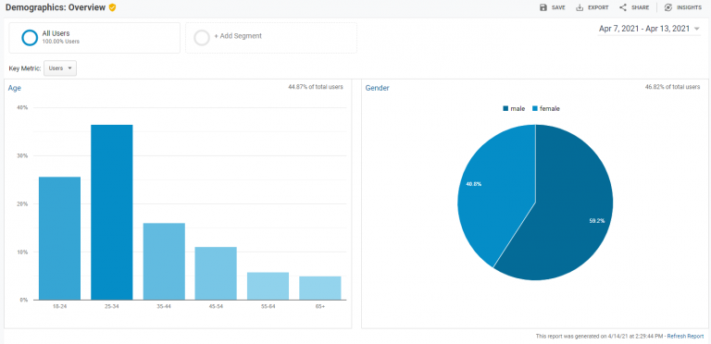This screenshot has width=711, height=344.
Task: Click the 18-24 axis label
Action: pos(59,307)
